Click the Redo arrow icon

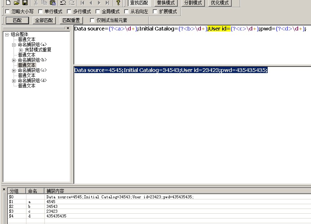(x=72, y=2)
